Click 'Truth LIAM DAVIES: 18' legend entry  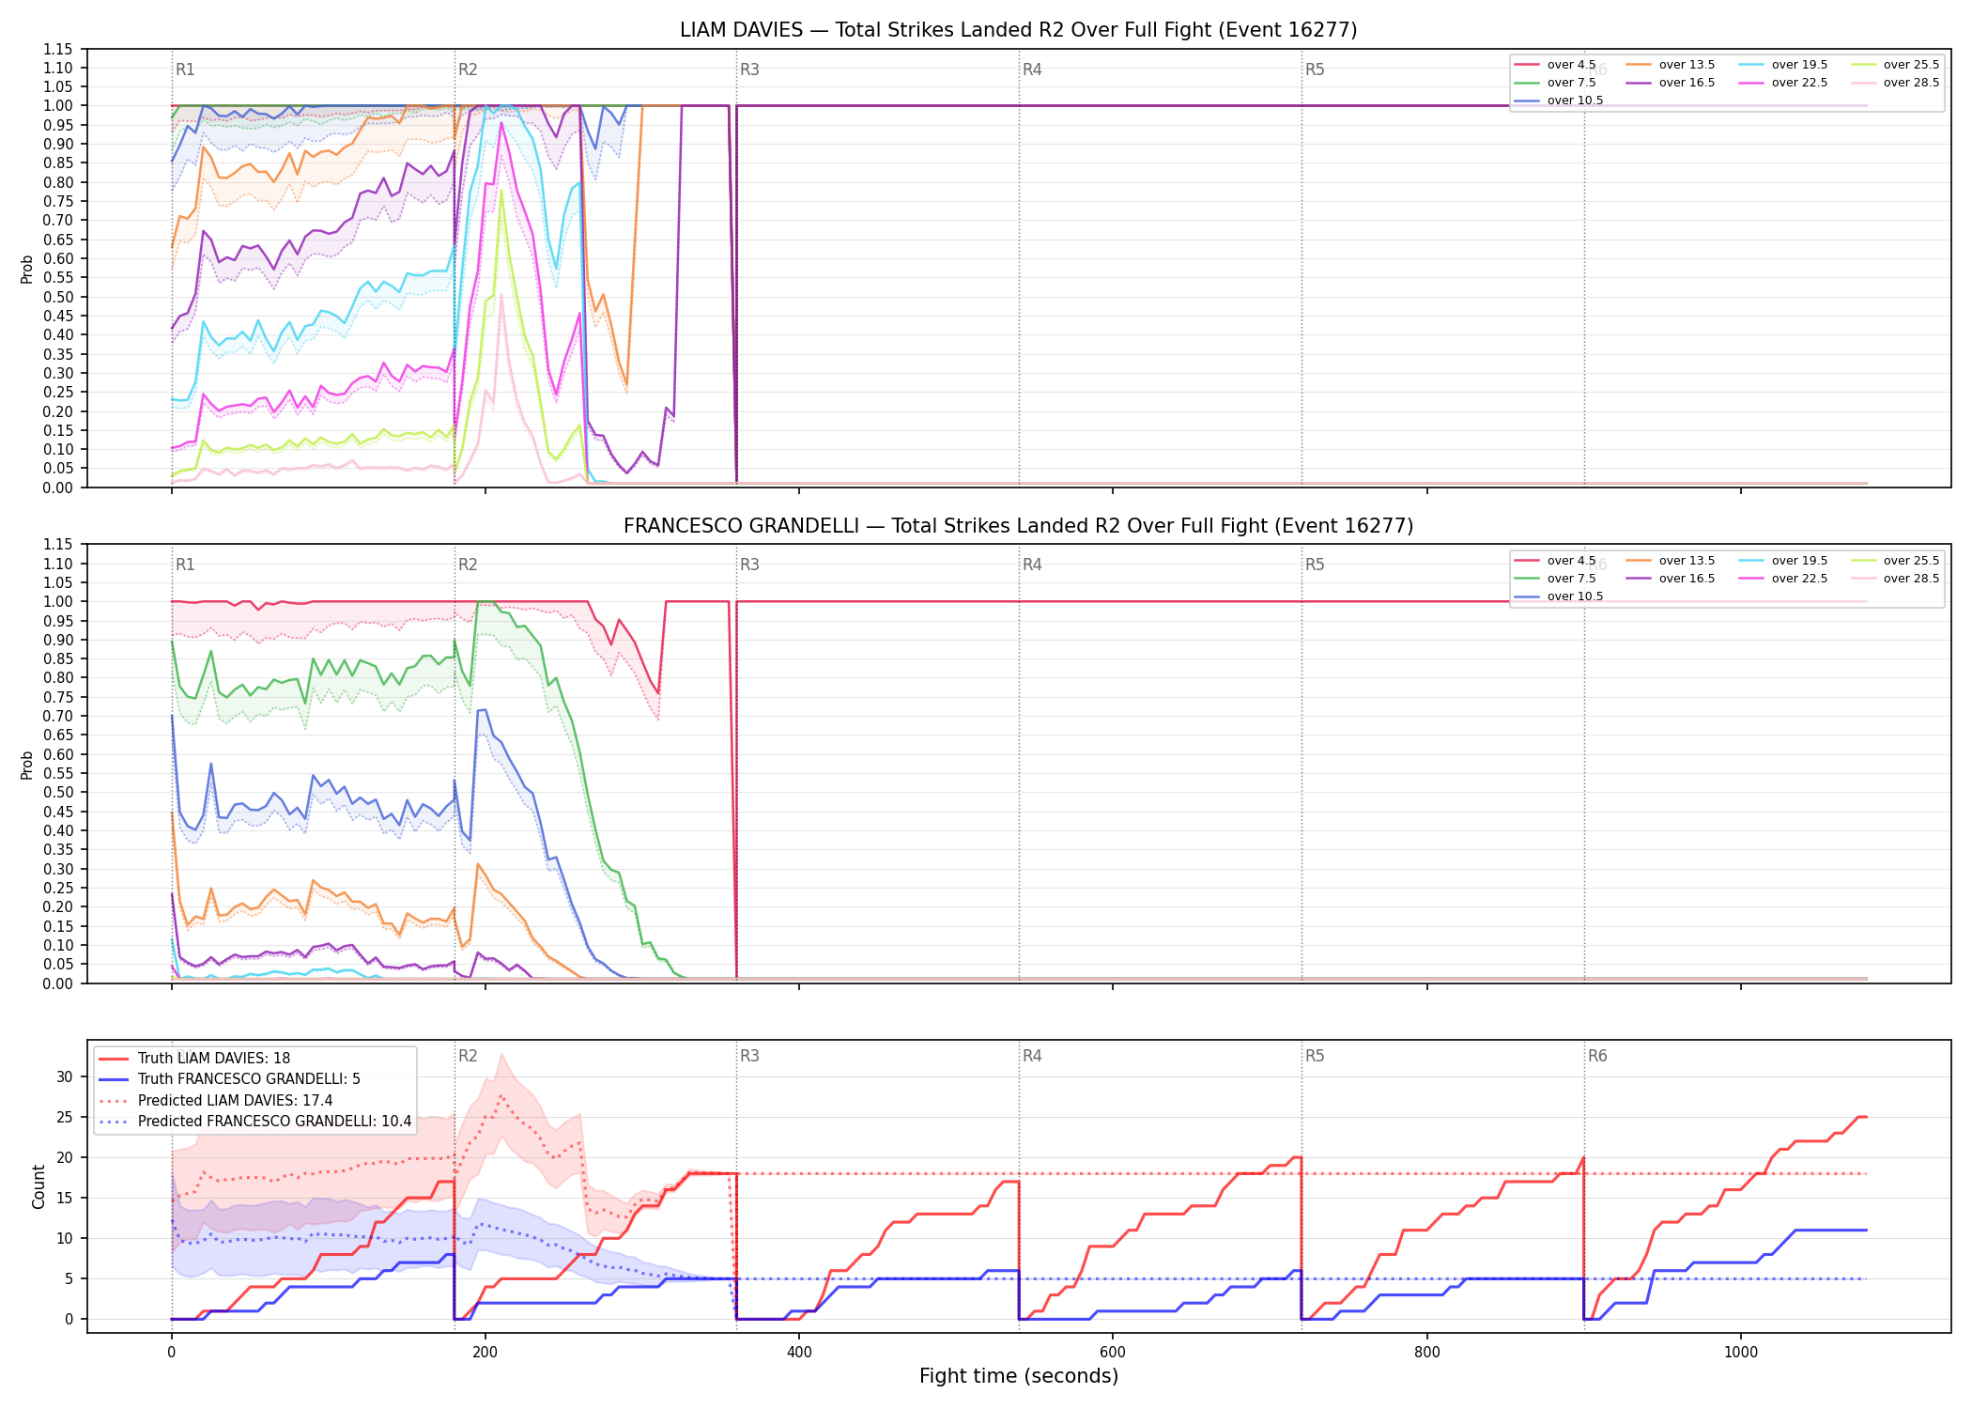tap(194, 1059)
